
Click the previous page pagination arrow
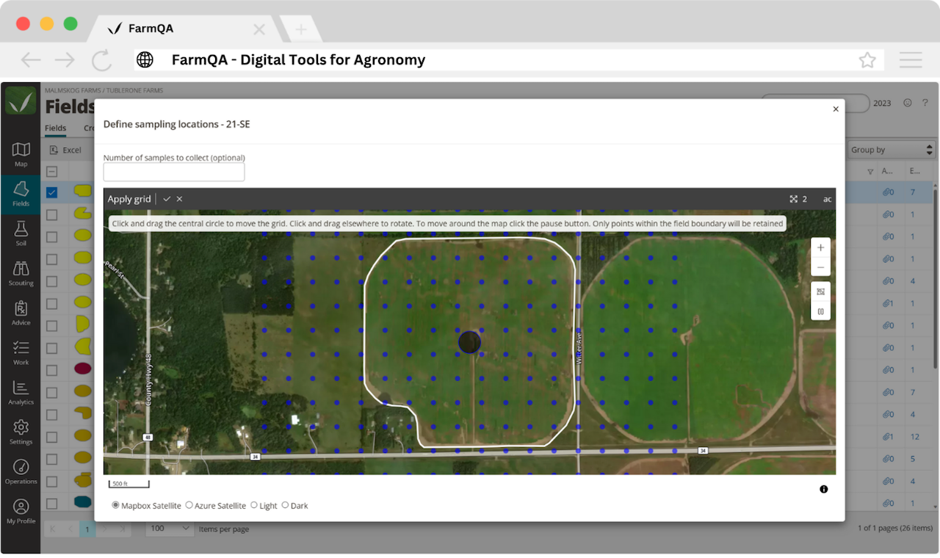click(70, 529)
